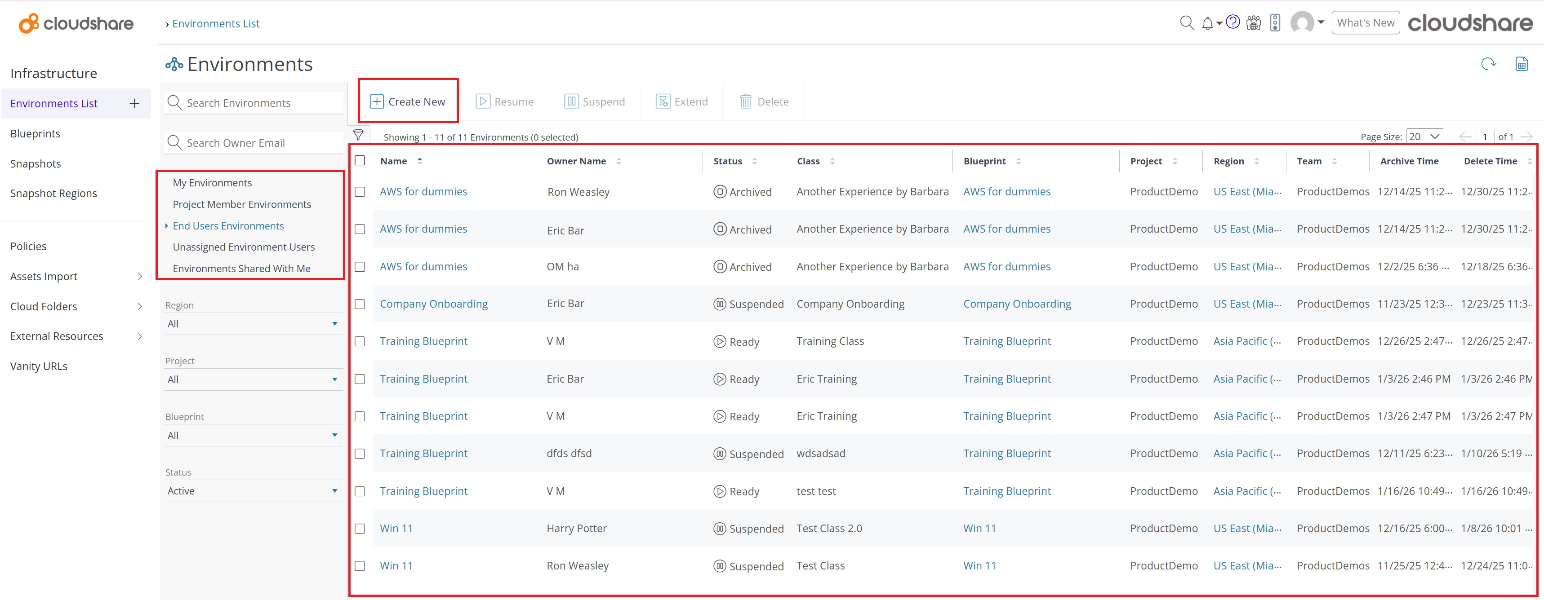Check the select-all checkbox in the table header
Screen dimensions: 1544x600
[360, 160]
